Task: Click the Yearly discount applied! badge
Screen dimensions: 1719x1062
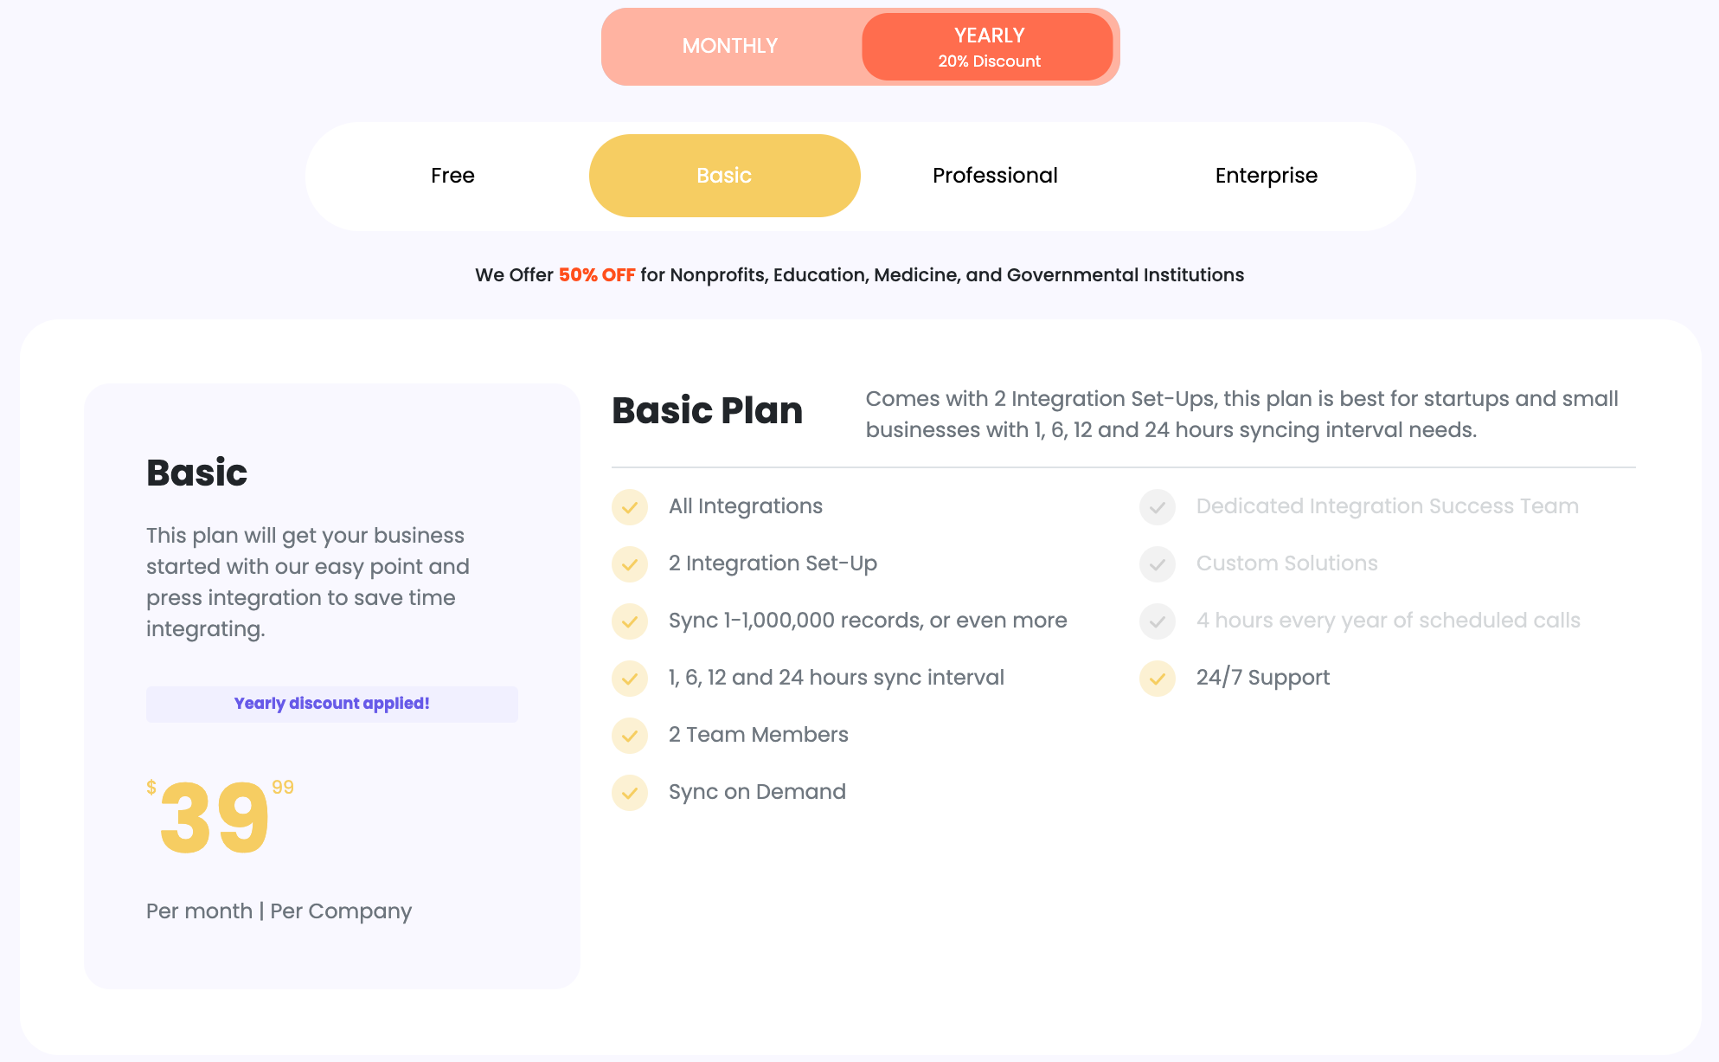Action: [332, 704]
